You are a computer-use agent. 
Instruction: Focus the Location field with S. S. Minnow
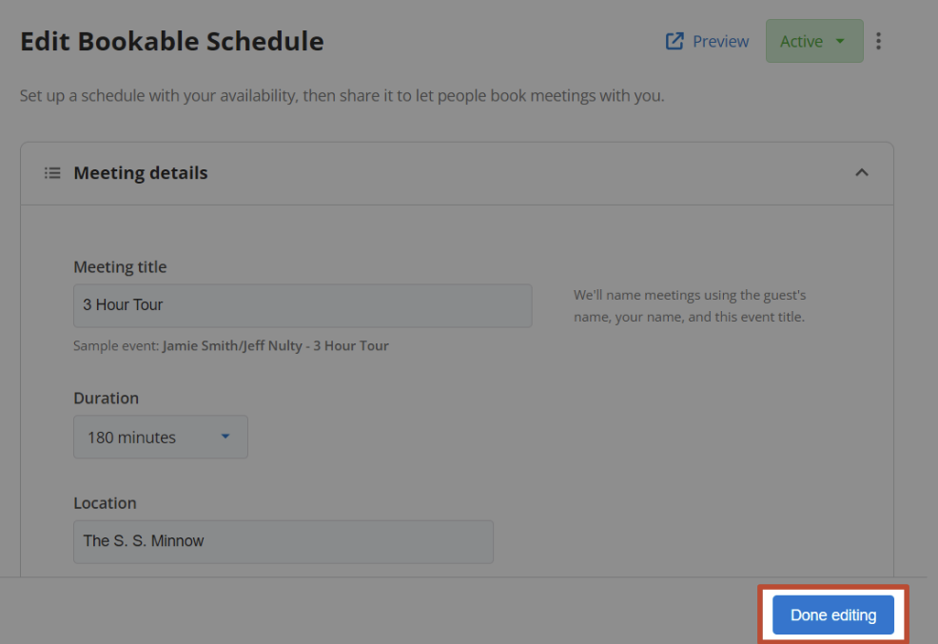283,542
